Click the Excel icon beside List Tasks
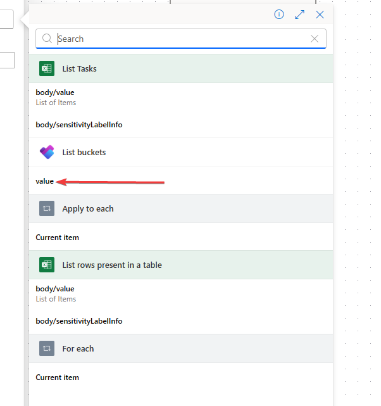The image size is (381, 406). tap(47, 68)
